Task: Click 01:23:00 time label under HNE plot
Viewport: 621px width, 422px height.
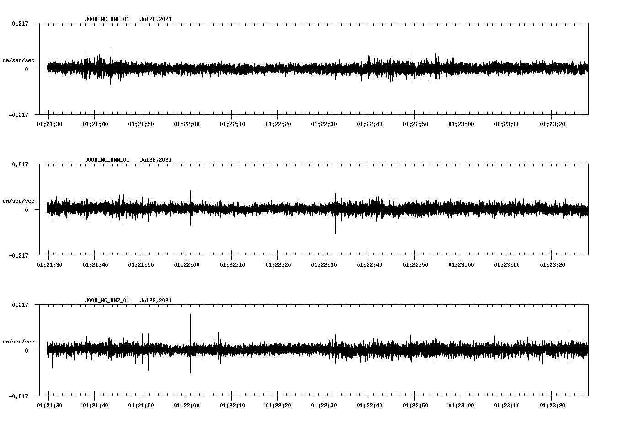Action: 460,124
